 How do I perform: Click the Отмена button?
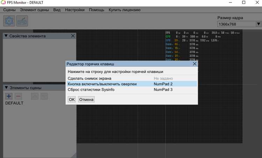(86, 99)
